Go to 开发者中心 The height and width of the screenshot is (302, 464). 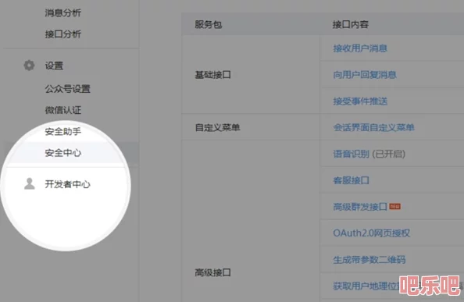[x=67, y=184]
